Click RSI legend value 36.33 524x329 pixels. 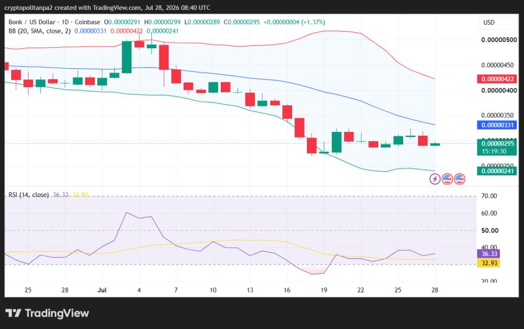61,195
